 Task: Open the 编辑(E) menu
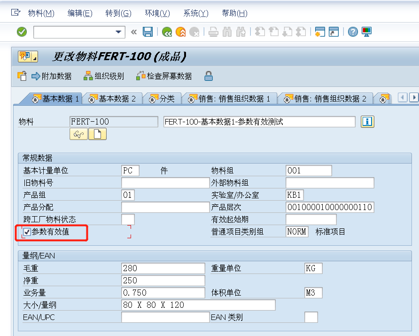80,13
